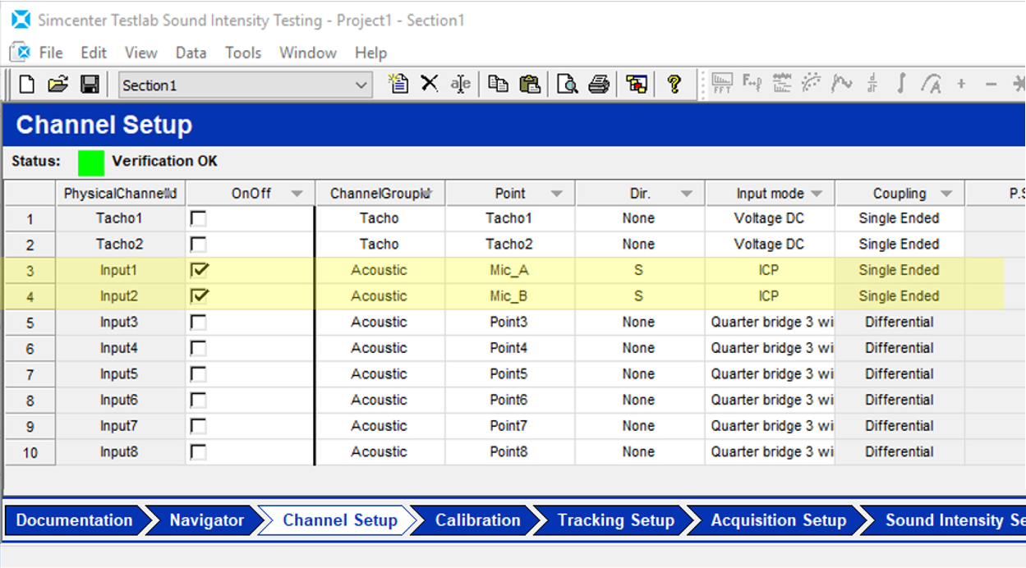Click the ICP input mode cell for Input2
This screenshot has height=568, width=1026.
(x=769, y=296)
